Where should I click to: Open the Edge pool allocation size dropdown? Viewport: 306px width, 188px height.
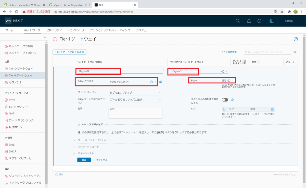(135, 100)
